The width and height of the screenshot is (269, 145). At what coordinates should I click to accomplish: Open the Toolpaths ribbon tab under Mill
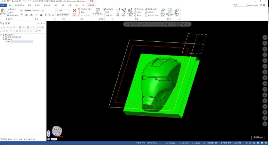(91, 5)
